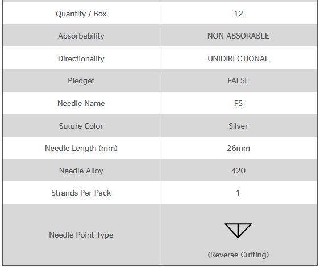Select the Needle Point Type label

tap(81, 235)
